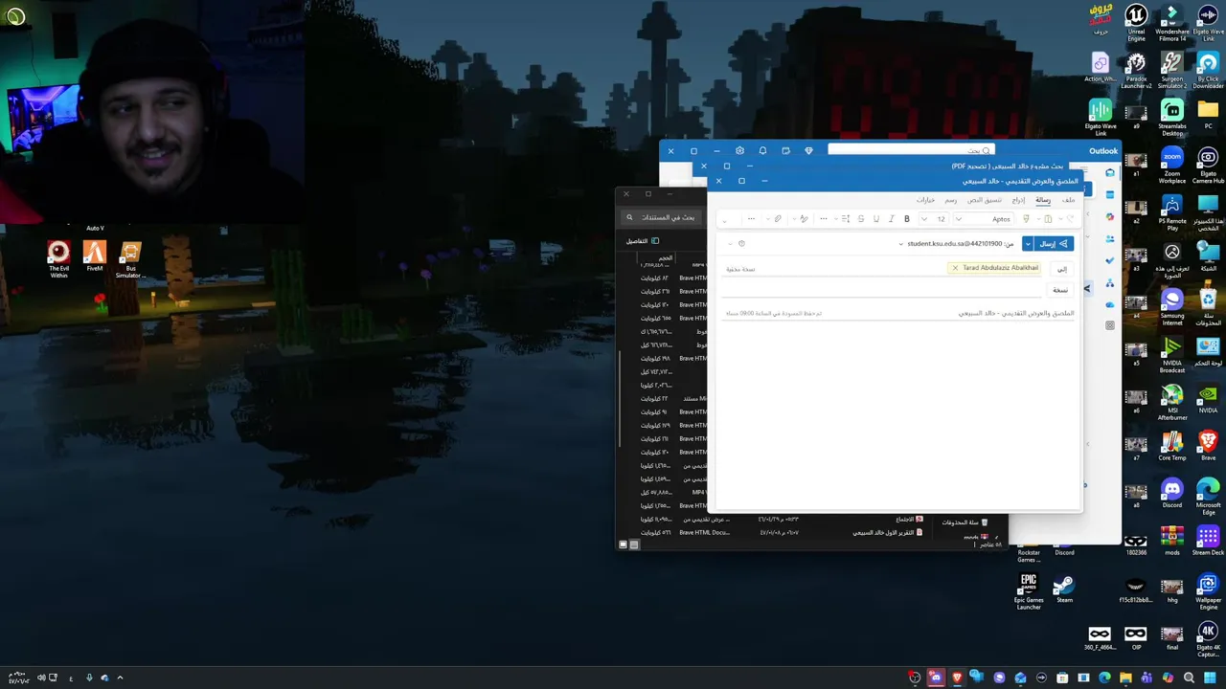Open Calendar in Outlook sidebar
Screen dimensions: 1226x689
point(1110,194)
